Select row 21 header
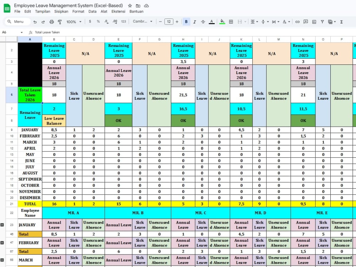This screenshot has height=267, width=356. (12, 204)
